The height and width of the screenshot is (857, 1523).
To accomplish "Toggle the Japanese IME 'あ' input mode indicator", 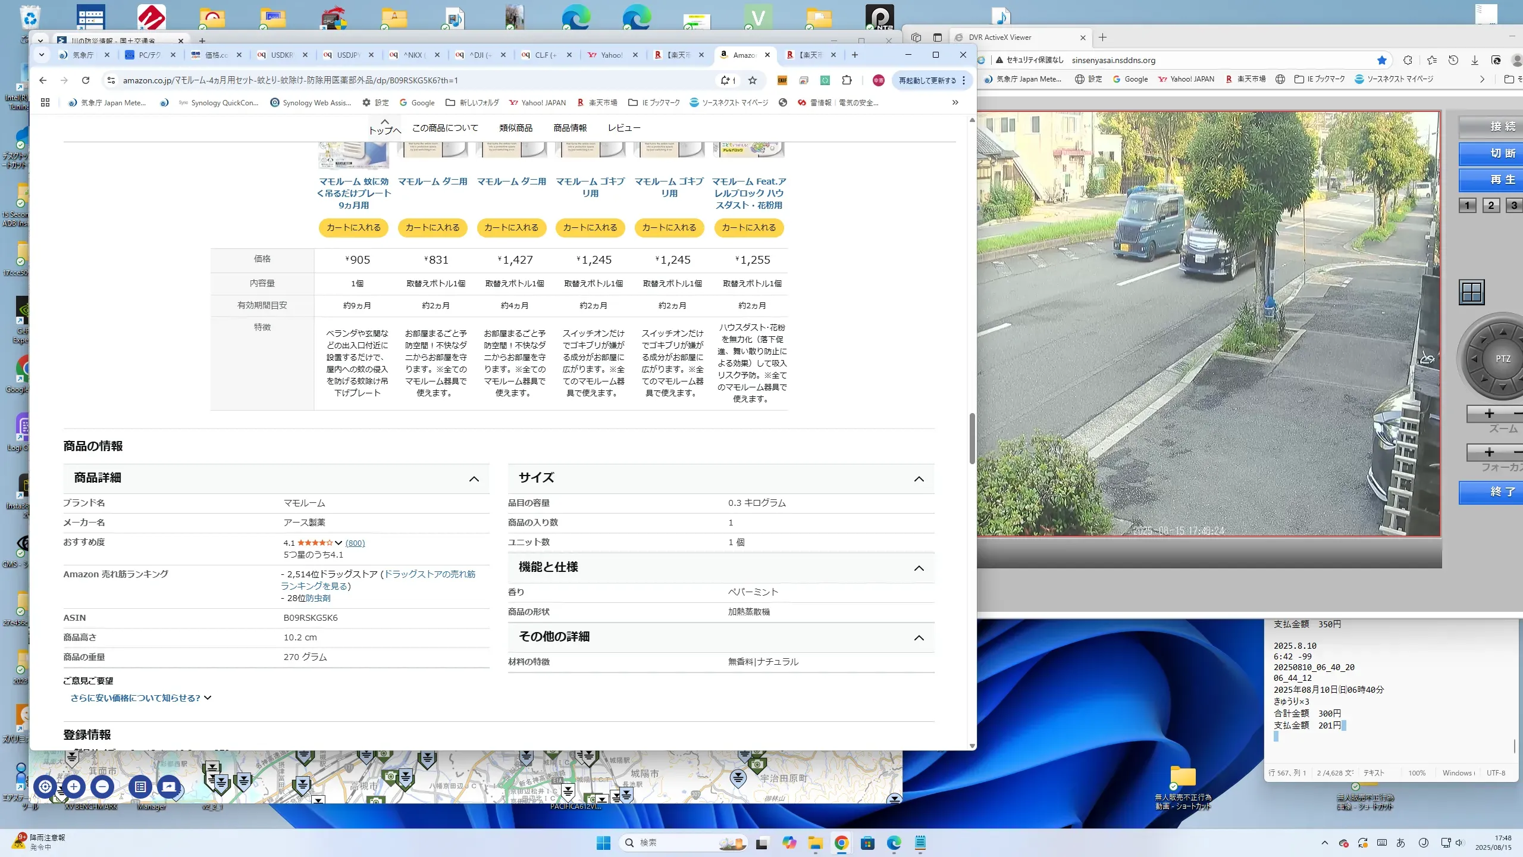I will point(1401,843).
